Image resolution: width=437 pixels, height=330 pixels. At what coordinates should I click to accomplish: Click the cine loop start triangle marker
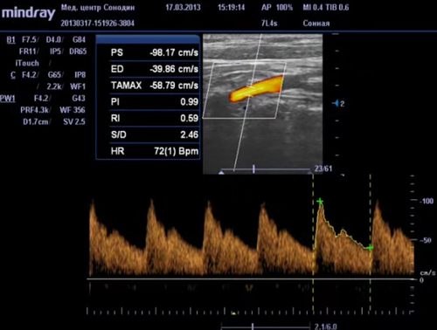coord(222,173)
